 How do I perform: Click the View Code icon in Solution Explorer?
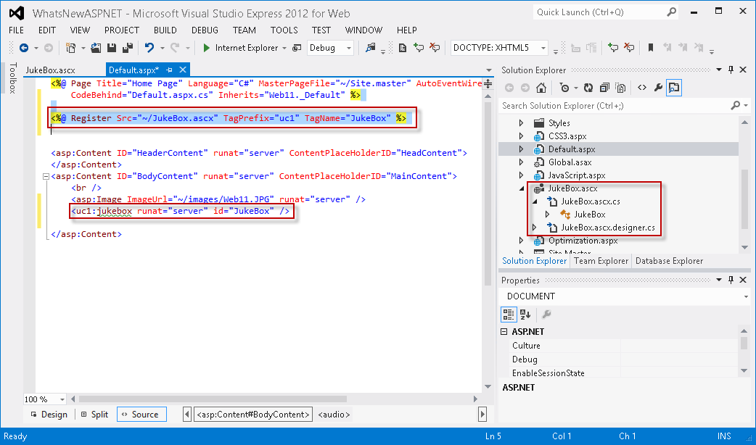[641, 87]
